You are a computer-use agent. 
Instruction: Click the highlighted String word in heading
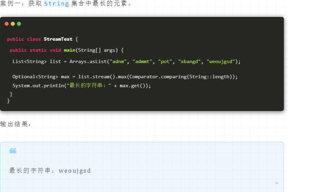(56, 3)
